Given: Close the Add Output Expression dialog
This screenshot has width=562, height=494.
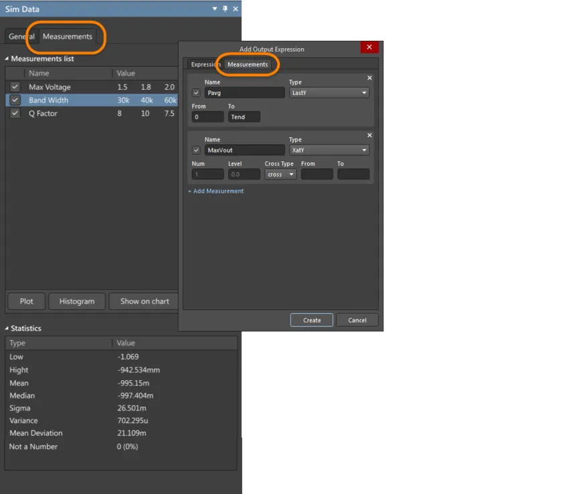Looking at the screenshot, I should pos(369,47).
